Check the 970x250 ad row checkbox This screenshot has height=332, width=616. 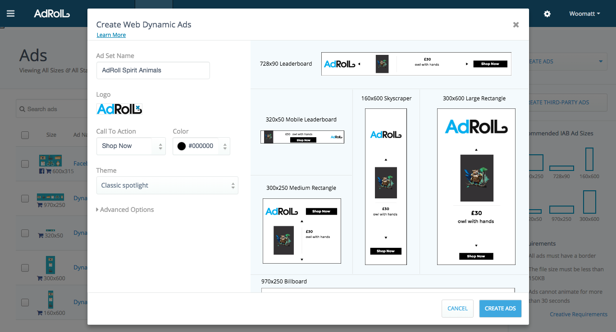click(25, 198)
